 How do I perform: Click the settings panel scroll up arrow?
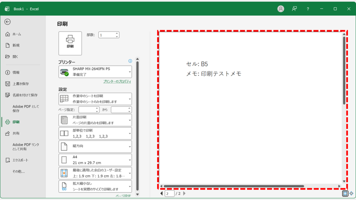(137, 59)
